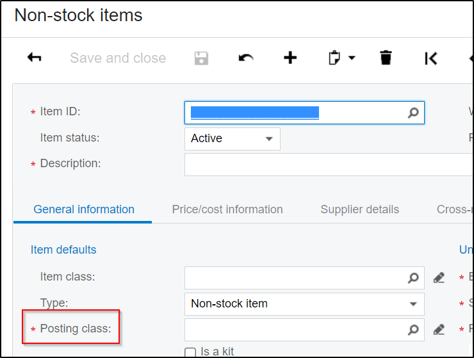Viewport: 474px width, 358px height.
Task: Open the Supplier details tab
Action: [359, 209]
